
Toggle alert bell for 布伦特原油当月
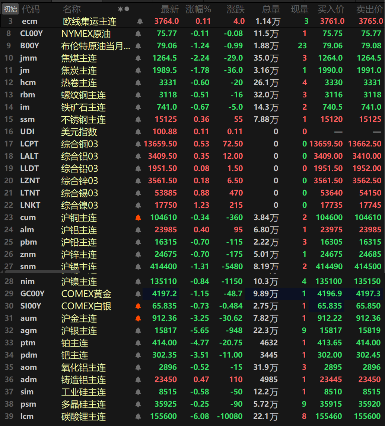tap(138, 46)
